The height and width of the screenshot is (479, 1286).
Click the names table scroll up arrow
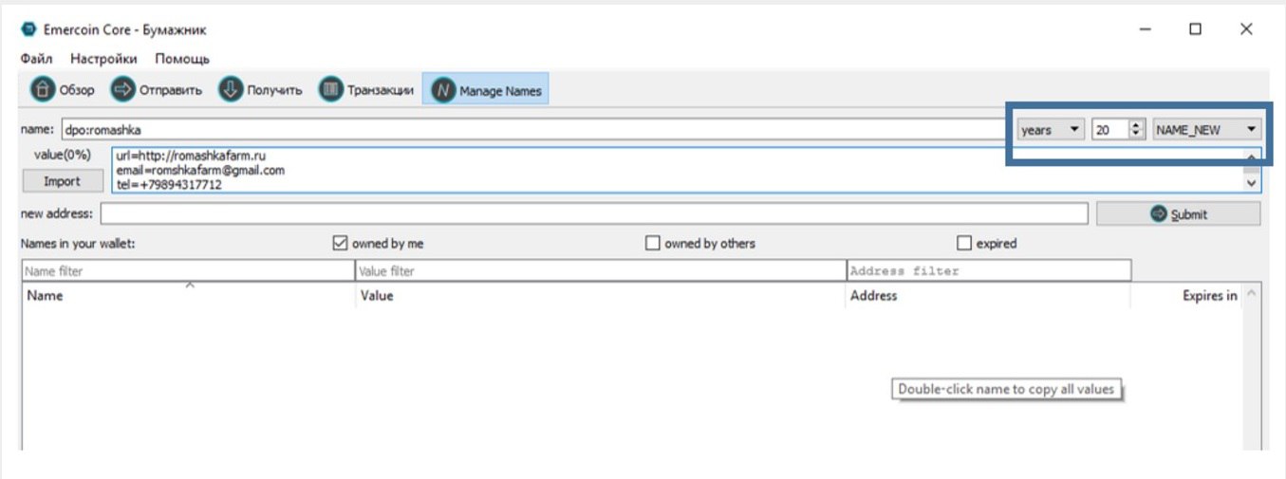1252,295
